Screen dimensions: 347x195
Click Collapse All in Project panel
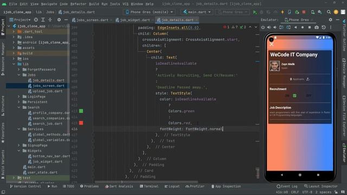click(50, 19)
